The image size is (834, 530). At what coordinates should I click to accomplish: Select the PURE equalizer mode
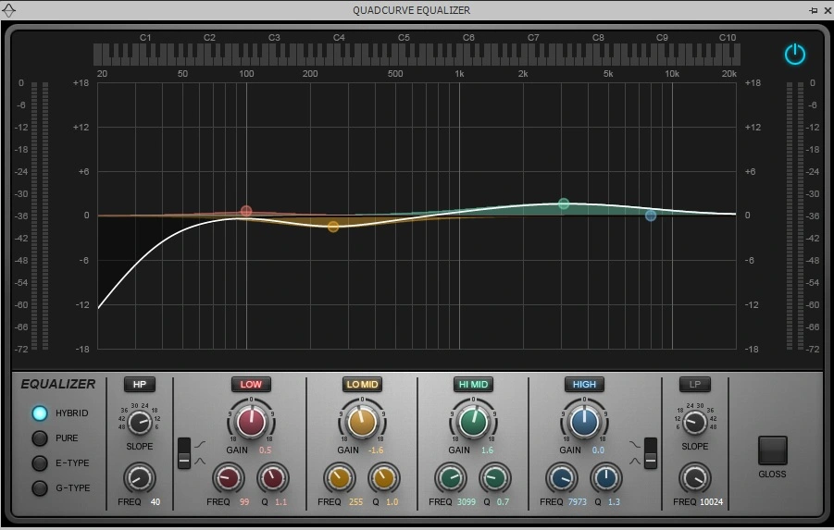pyautogui.click(x=40, y=438)
